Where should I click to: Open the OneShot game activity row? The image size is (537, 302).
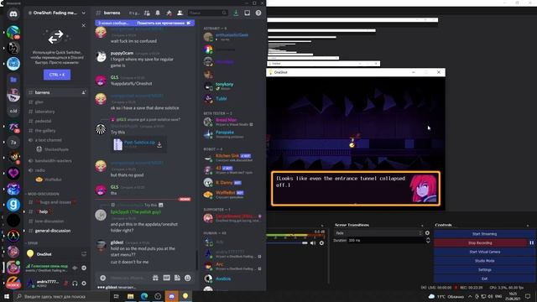coord(56,254)
